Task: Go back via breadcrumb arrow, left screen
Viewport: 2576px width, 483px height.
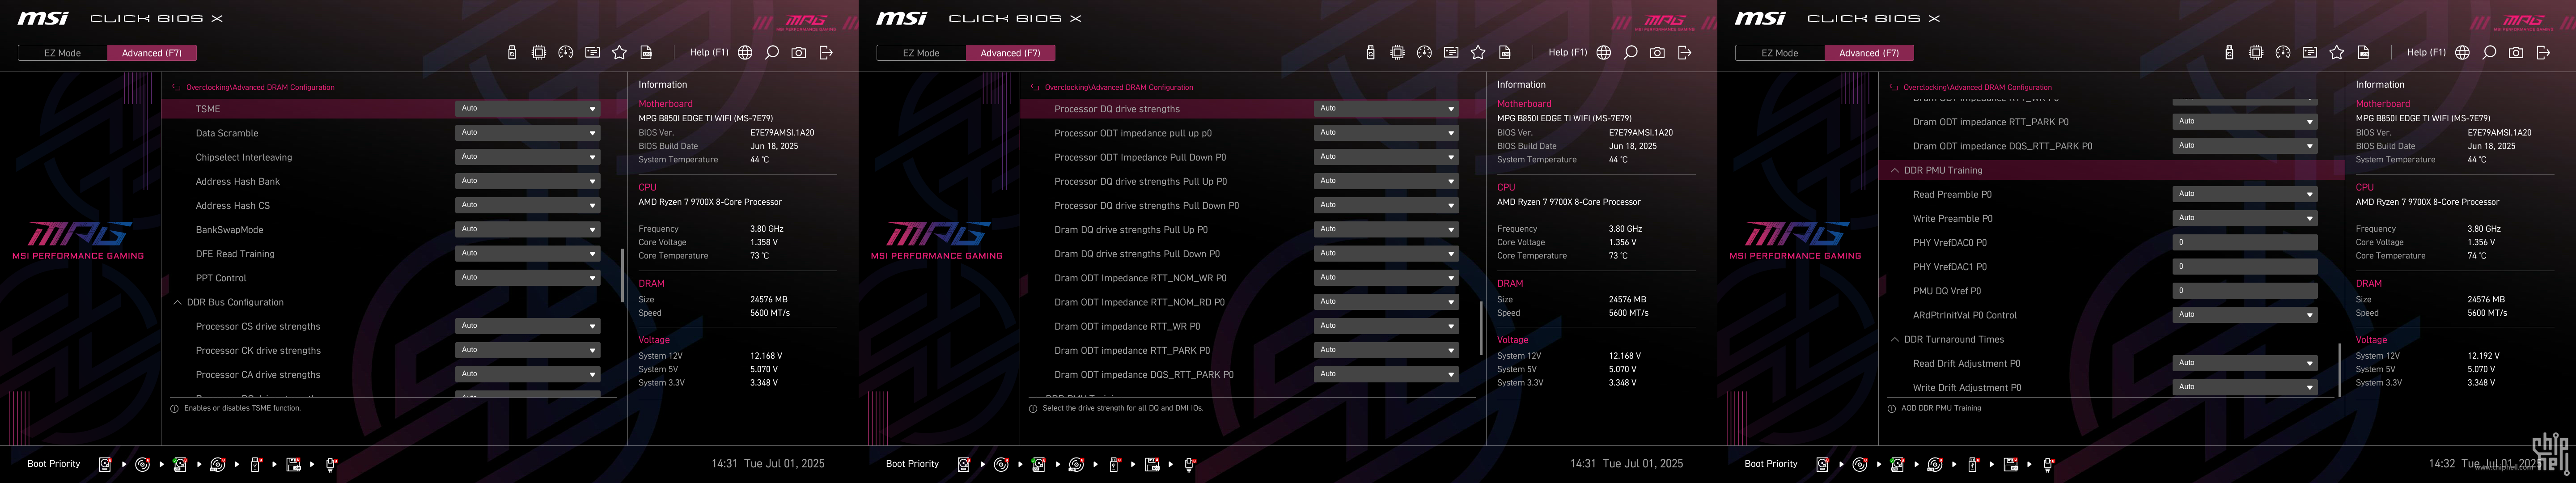Action: click(176, 88)
